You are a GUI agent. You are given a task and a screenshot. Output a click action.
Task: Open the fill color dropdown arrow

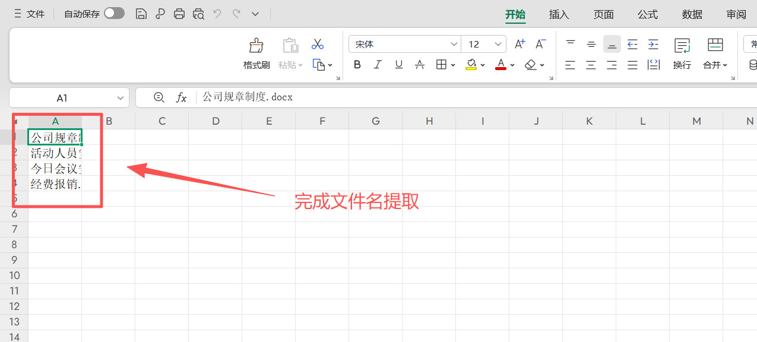(x=483, y=65)
